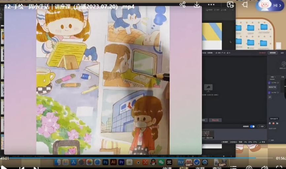
Task: Open Premiere Pro from the dock
Action: (x=121, y=162)
